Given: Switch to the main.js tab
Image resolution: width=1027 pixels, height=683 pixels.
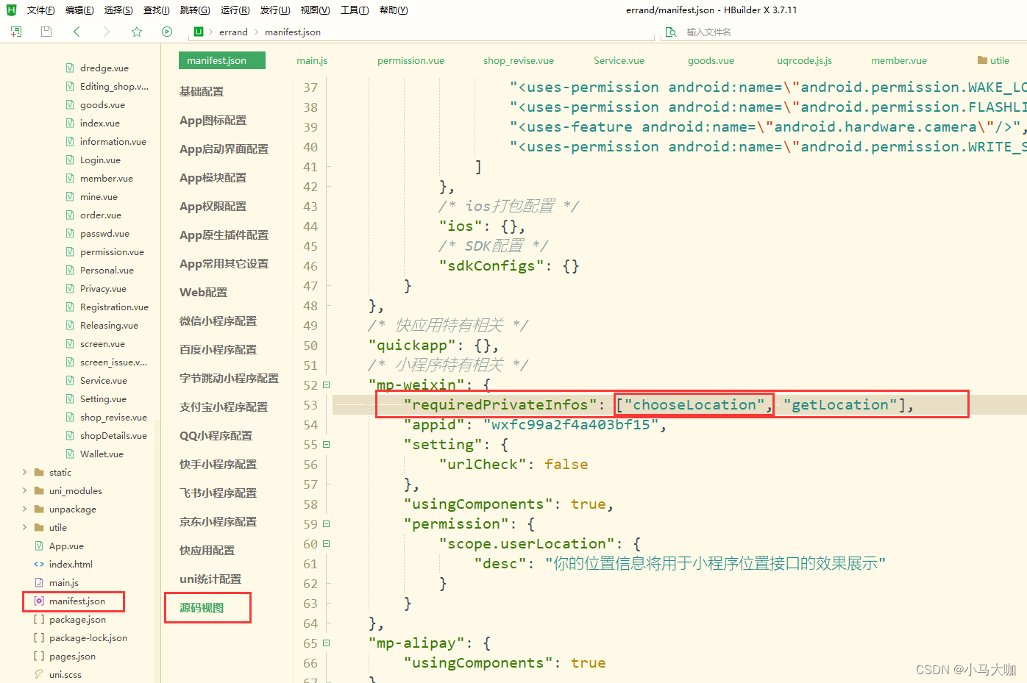Looking at the screenshot, I should [311, 60].
